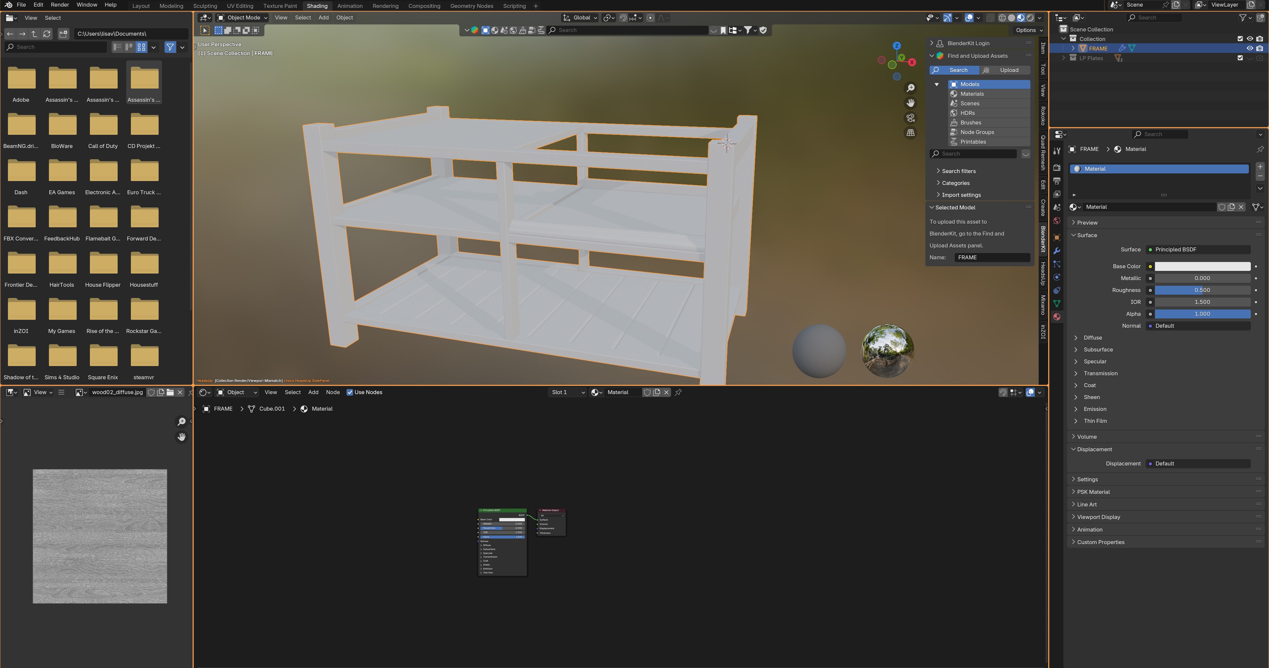Add a new material slot with plus button
The image size is (1269, 668).
tap(1260, 167)
